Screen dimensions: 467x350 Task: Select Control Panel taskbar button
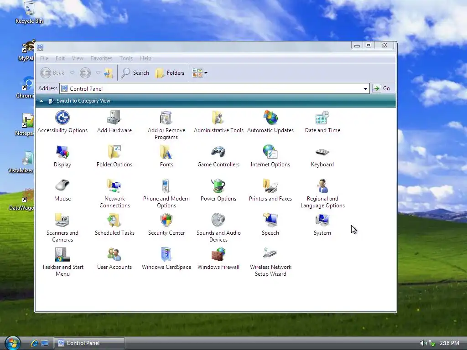pyautogui.click(x=89, y=343)
